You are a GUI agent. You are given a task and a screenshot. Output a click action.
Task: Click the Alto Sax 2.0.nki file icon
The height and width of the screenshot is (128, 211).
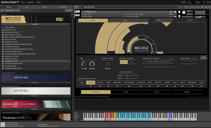pos(3,30)
